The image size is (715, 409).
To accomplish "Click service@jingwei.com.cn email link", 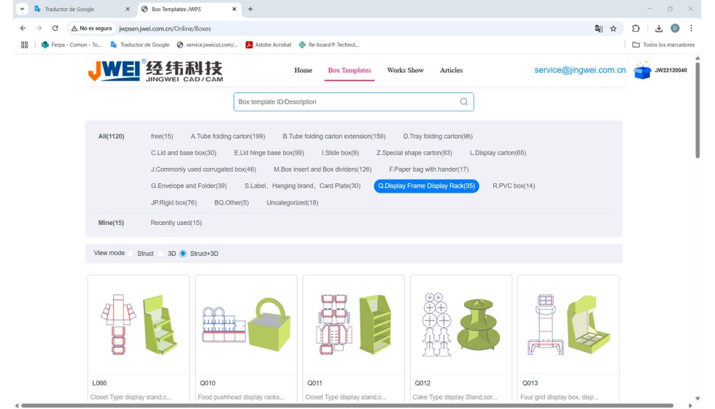I will [x=580, y=70].
